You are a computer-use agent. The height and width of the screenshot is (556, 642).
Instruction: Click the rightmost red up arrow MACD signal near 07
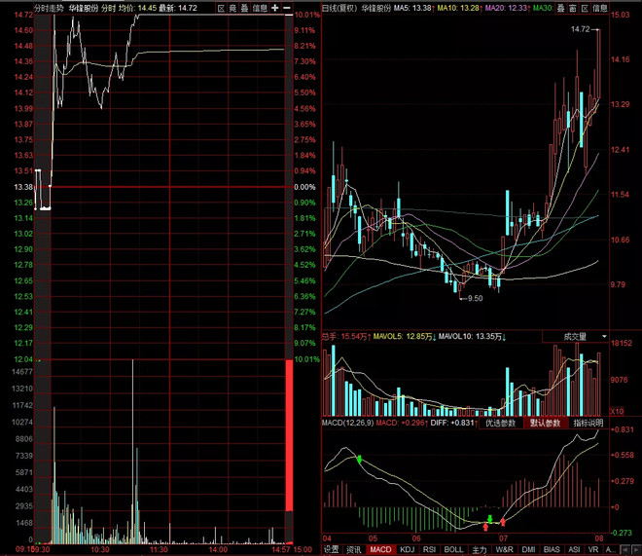click(x=503, y=522)
